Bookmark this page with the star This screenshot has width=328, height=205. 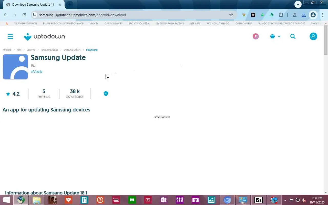click(x=231, y=15)
